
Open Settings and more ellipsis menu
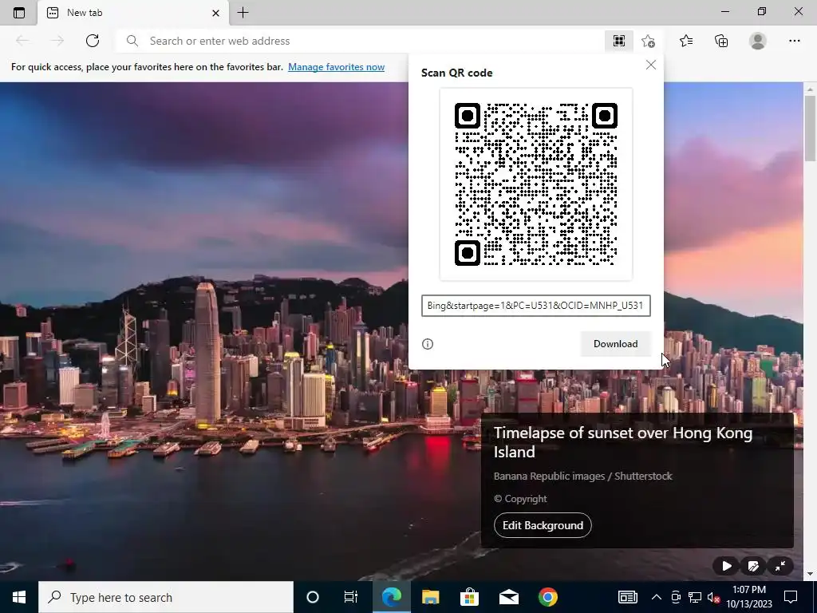794,41
